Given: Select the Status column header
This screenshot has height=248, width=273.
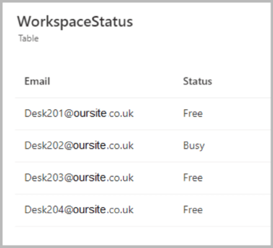Looking at the screenshot, I should click(x=197, y=81).
